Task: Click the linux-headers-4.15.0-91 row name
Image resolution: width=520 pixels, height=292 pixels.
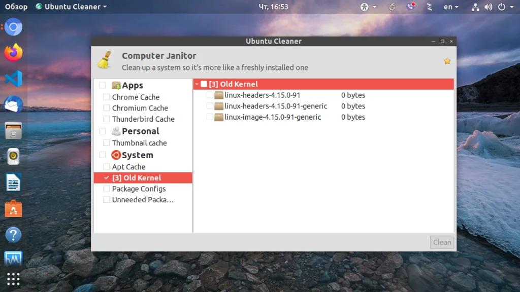Action: pos(263,95)
